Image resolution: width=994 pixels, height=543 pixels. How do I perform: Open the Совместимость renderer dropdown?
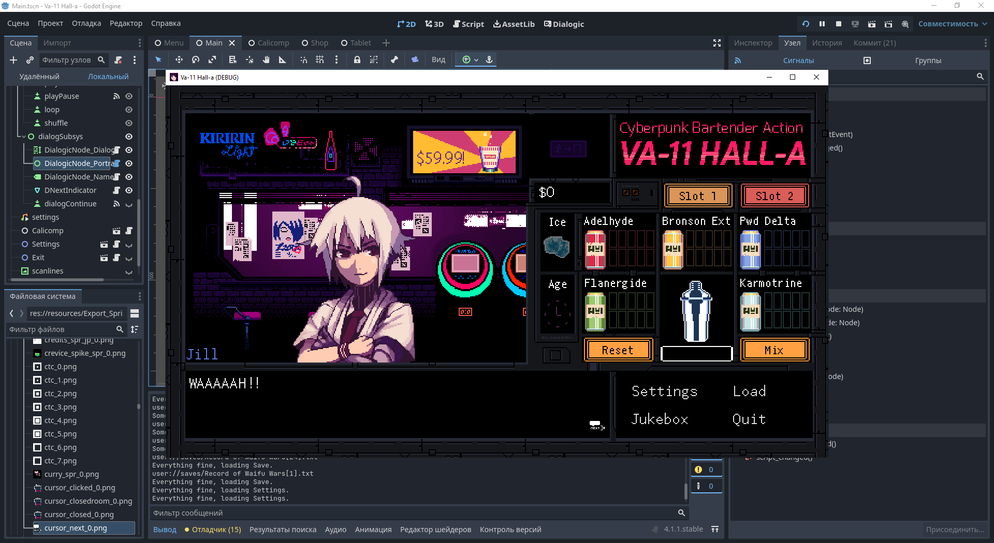952,24
